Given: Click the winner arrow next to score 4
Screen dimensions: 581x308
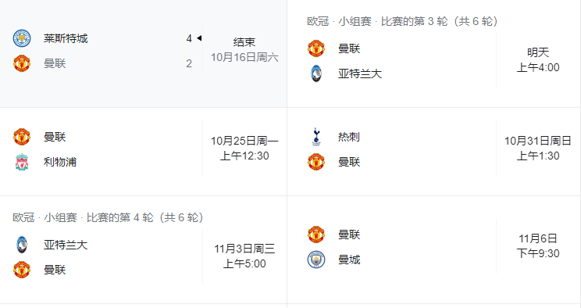Looking at the screenshot, I should 199,38.
